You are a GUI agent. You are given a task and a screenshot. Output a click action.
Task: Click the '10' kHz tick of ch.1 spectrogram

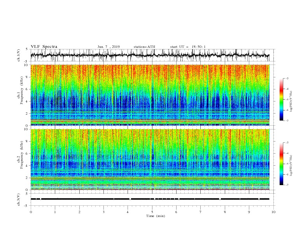click(x=26, y=65)
